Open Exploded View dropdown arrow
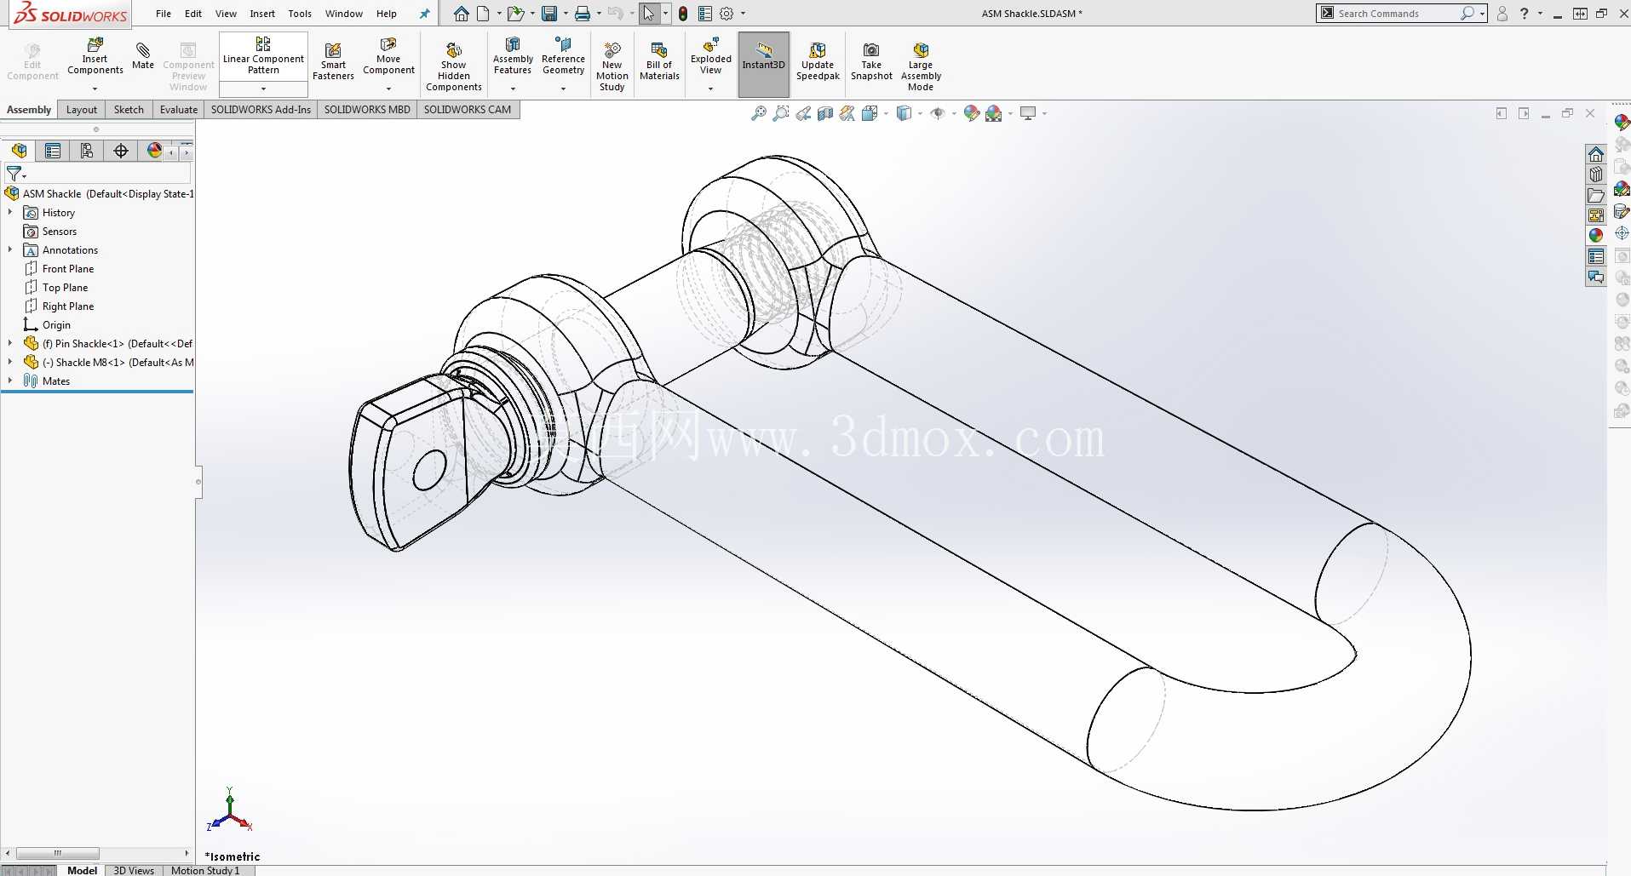This screenshot has width=1631, height=876. tap(710, 89)
